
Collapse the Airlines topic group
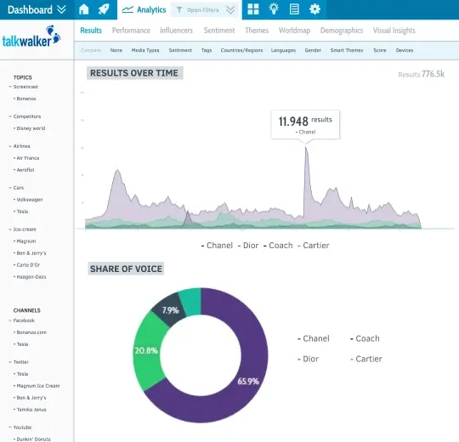pyautogui.click(x=10, y=146)
